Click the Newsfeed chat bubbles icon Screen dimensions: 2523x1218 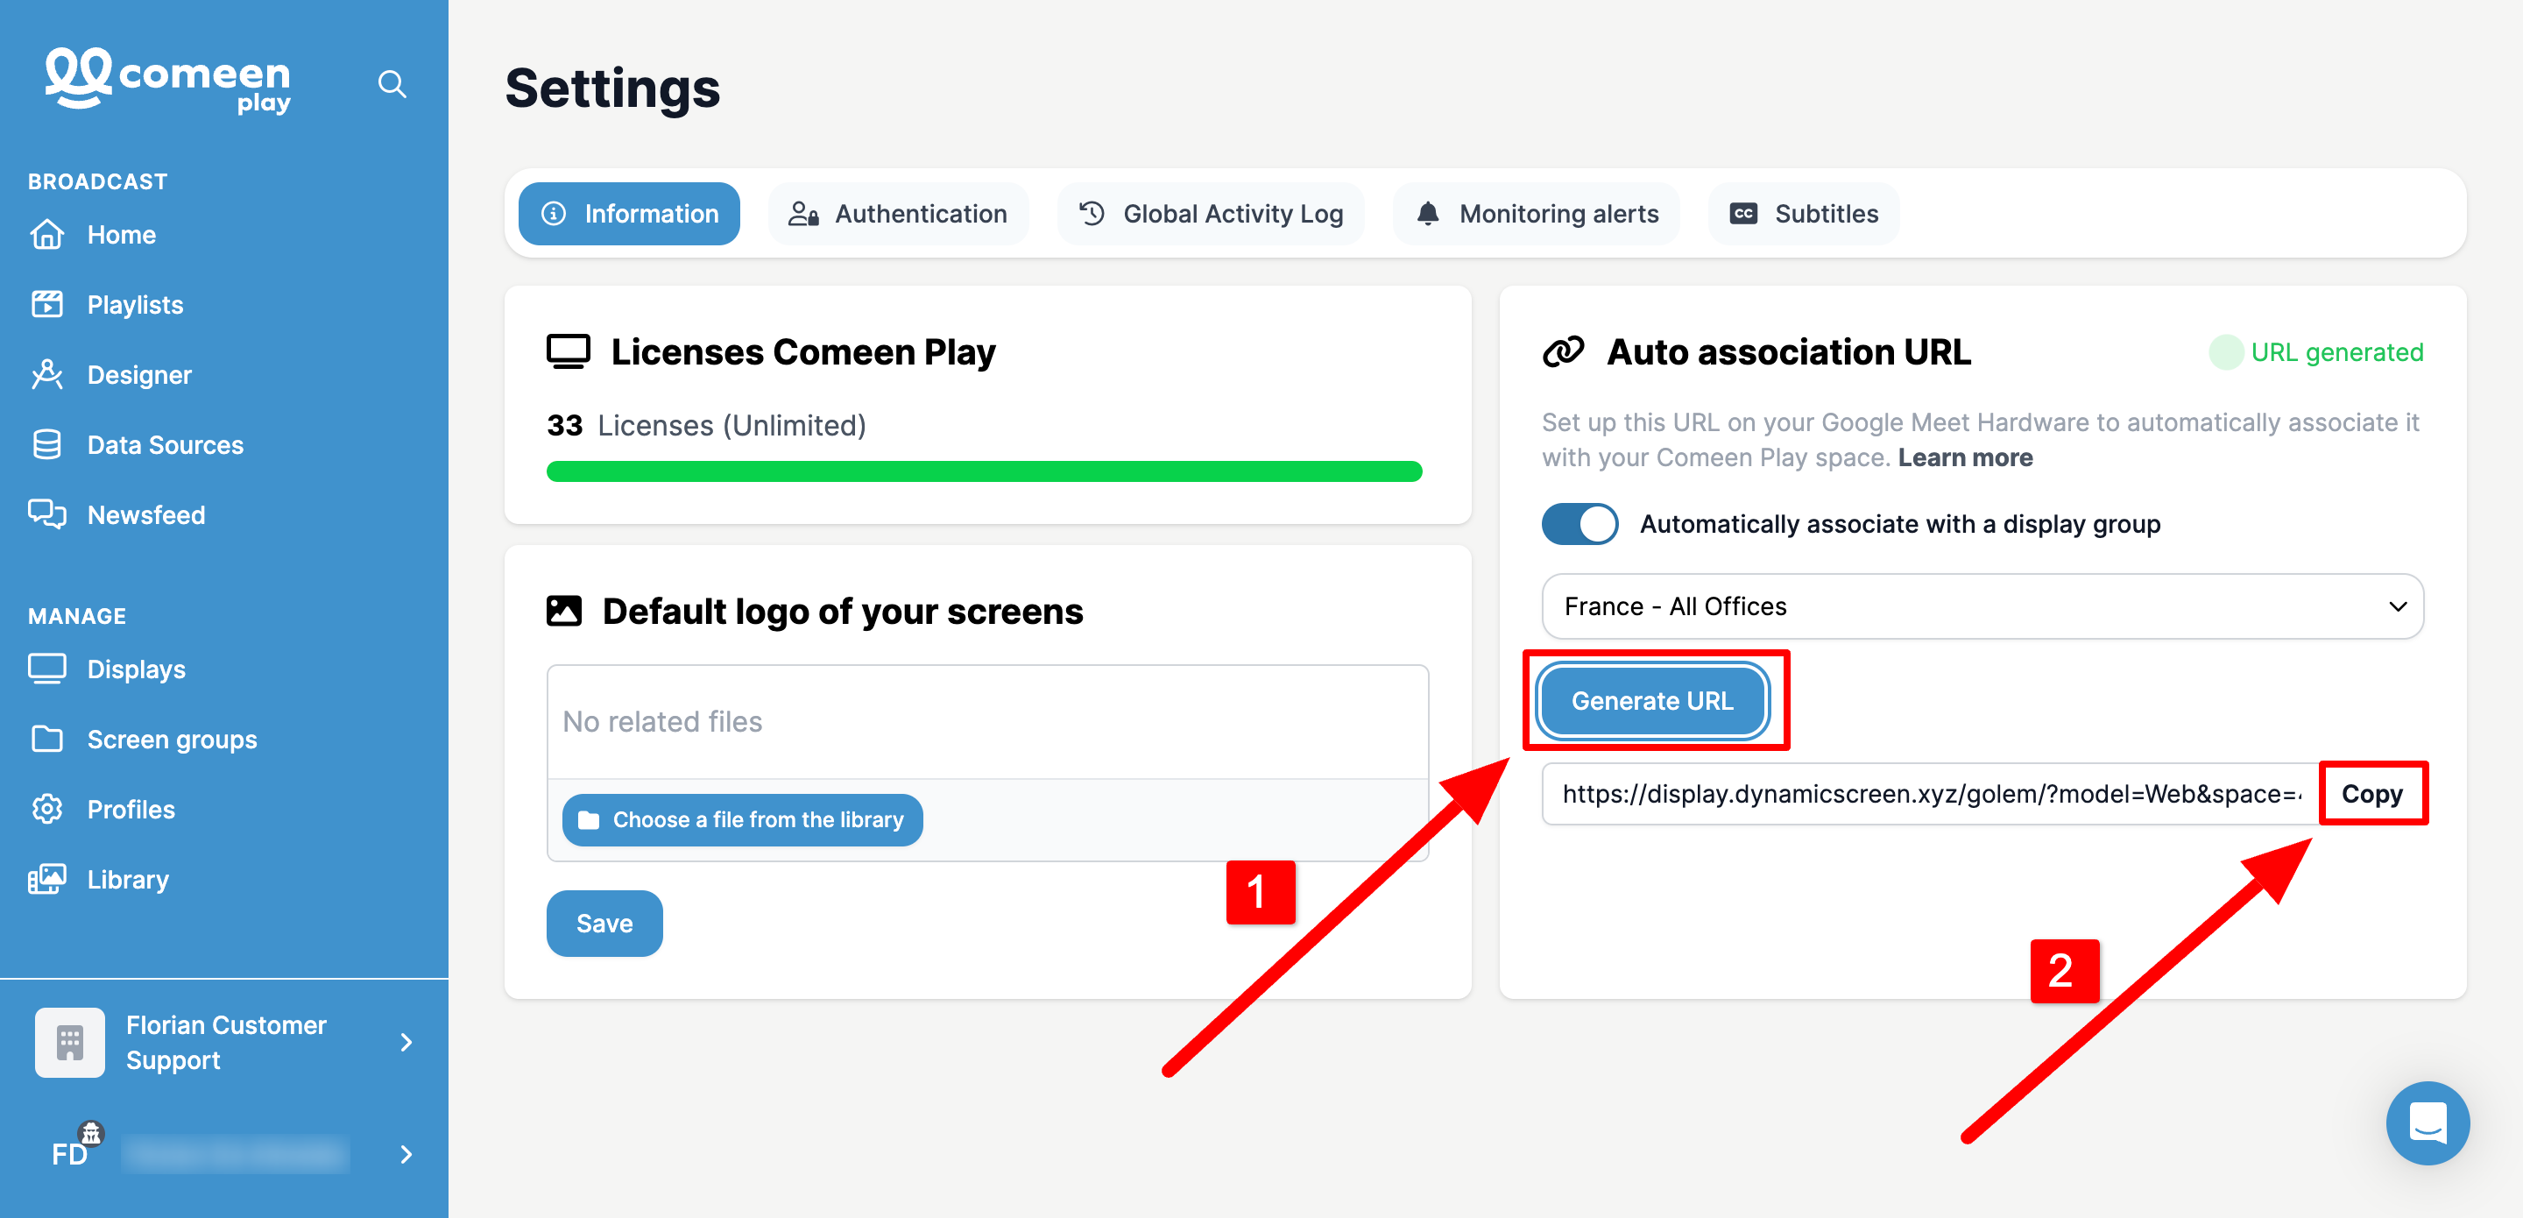[x=47, y=514]
